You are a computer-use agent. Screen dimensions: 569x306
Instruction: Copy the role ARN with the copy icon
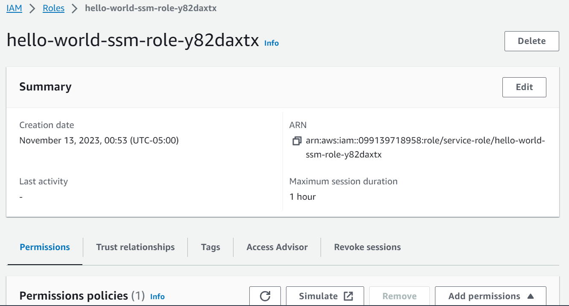pyautogui.click(x=297, y=141)
